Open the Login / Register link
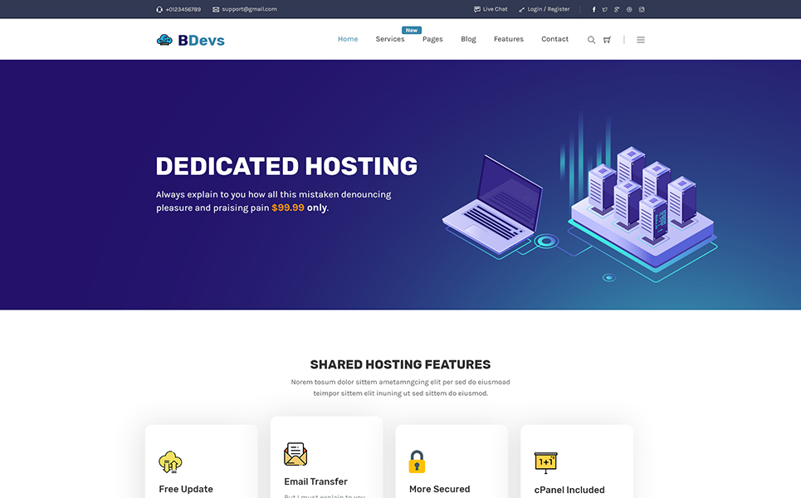The width and height of the screenshot is (801, 498). 549,9
